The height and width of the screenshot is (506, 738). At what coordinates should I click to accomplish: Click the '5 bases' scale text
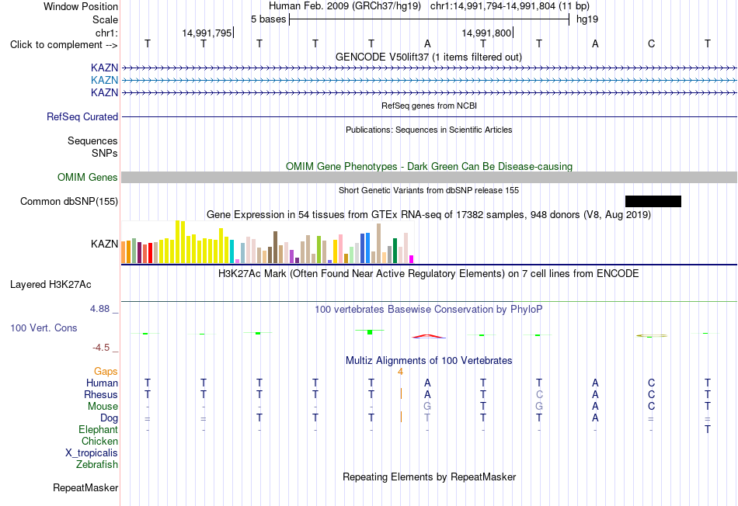pos(268,19)
